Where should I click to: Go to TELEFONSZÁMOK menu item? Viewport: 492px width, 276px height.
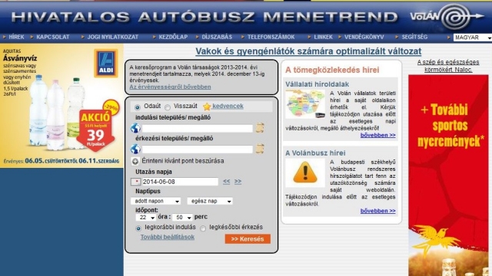tap(271, 37)
